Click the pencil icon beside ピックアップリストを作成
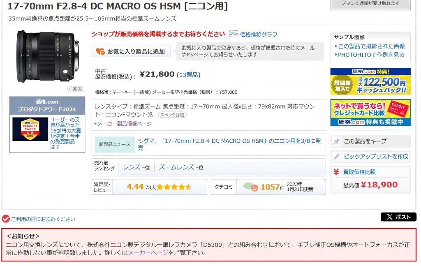The image size is (421, 266). 337,157
